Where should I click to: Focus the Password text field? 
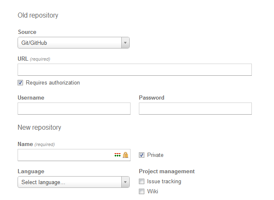(x=195, y=108)
